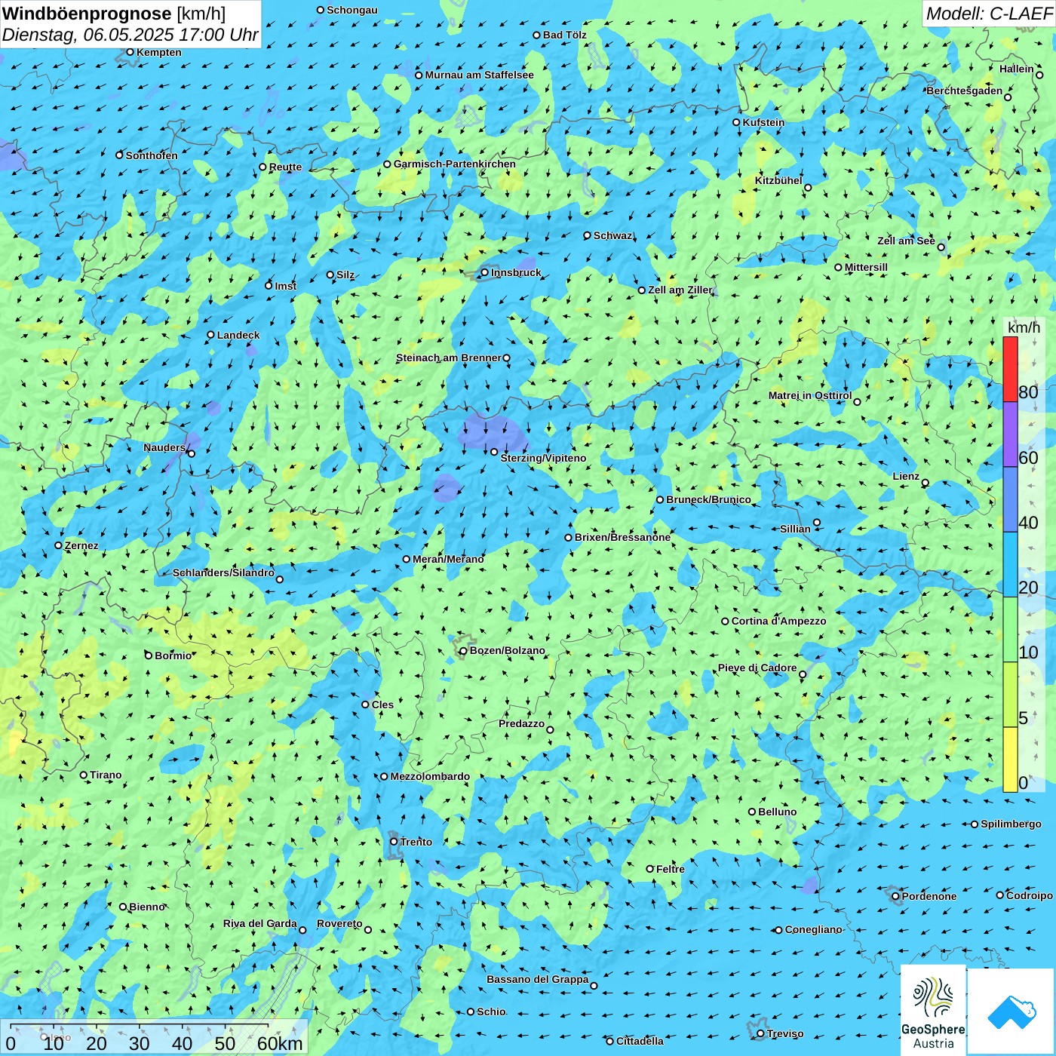Click the Lienz city label
1056x1056 pixels.
point(906,476)
